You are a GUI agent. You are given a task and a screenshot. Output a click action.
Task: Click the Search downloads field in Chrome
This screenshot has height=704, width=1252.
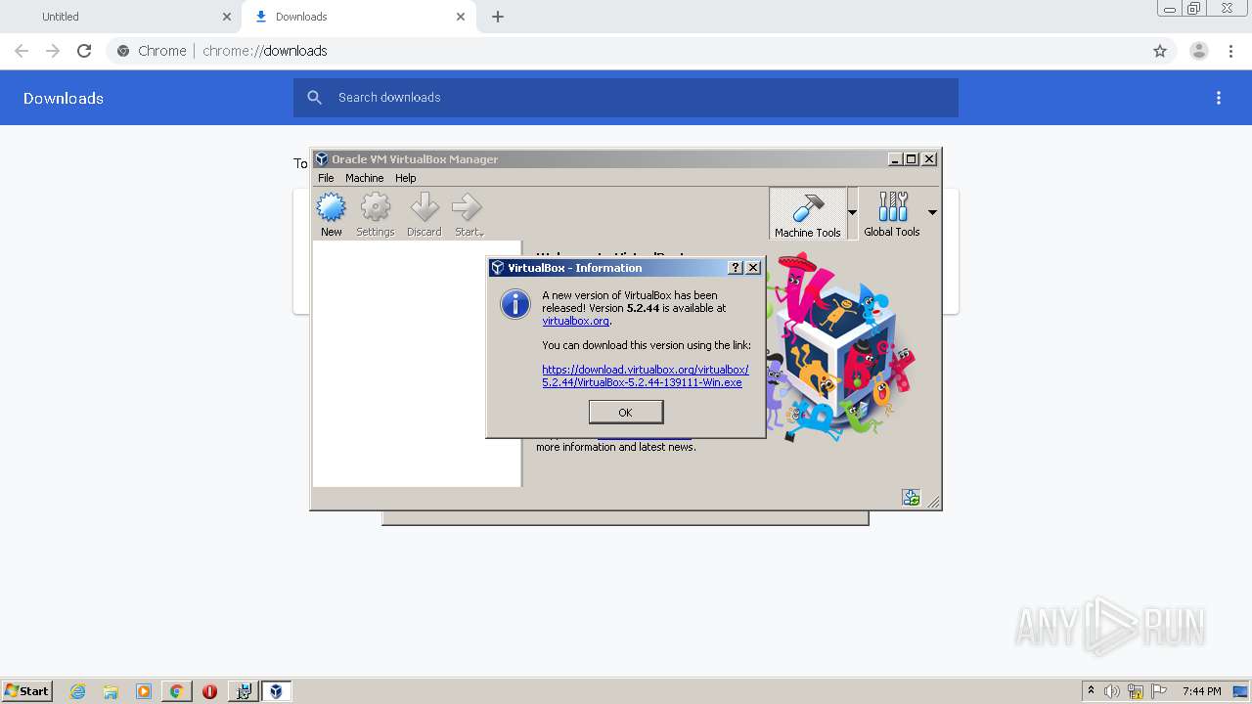click(626, 98)
